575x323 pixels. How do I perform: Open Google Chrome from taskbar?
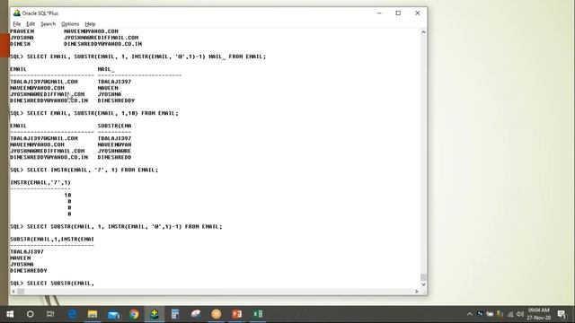(134, 314)
